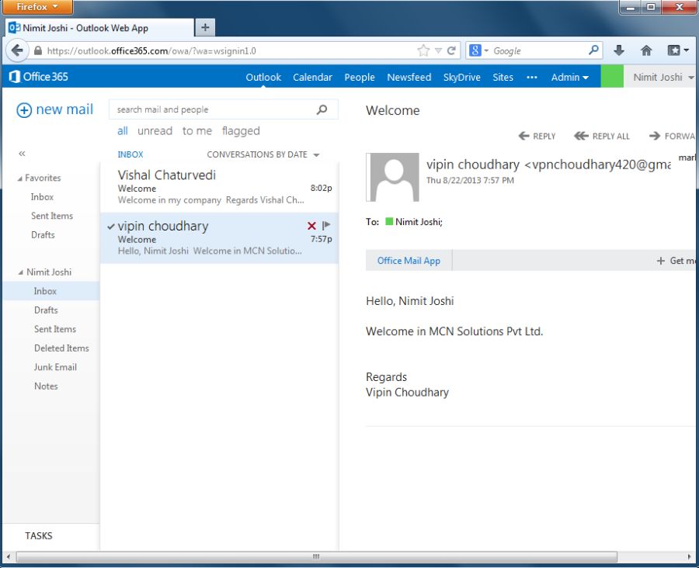Filter messages by 'all'
Screen dimensions: 699x568
[x=123, y=131]
